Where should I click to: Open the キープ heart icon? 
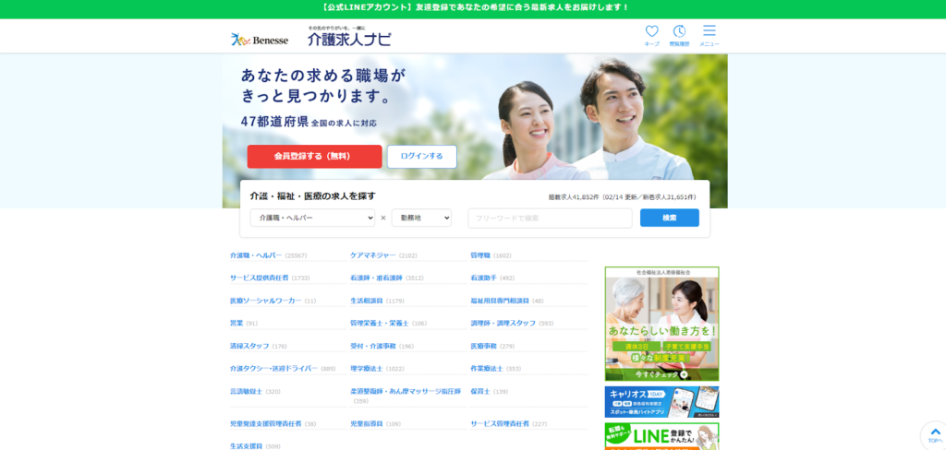(x=651, y=34)
